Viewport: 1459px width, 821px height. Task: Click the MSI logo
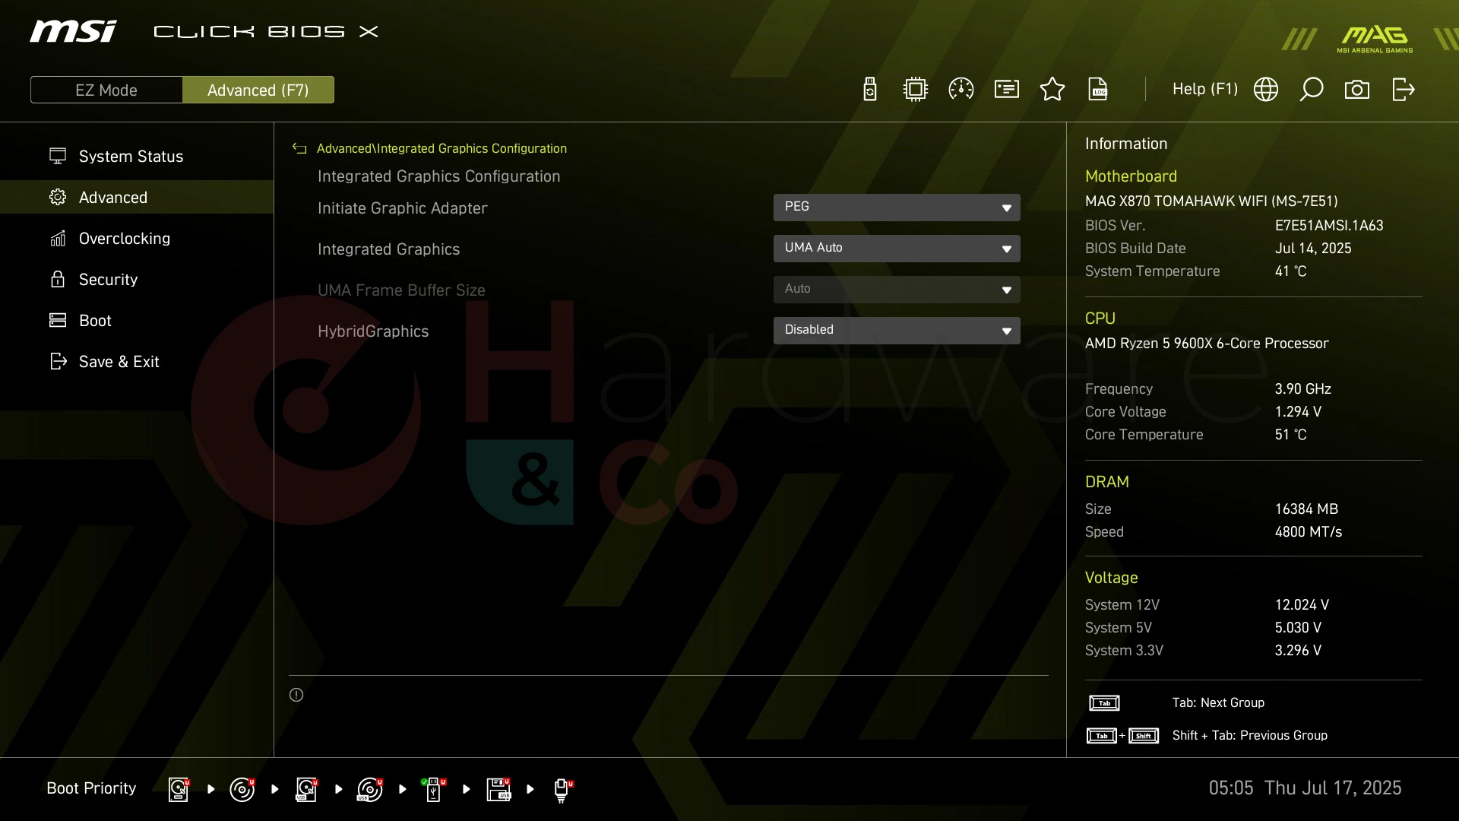(x=74, y=31)
